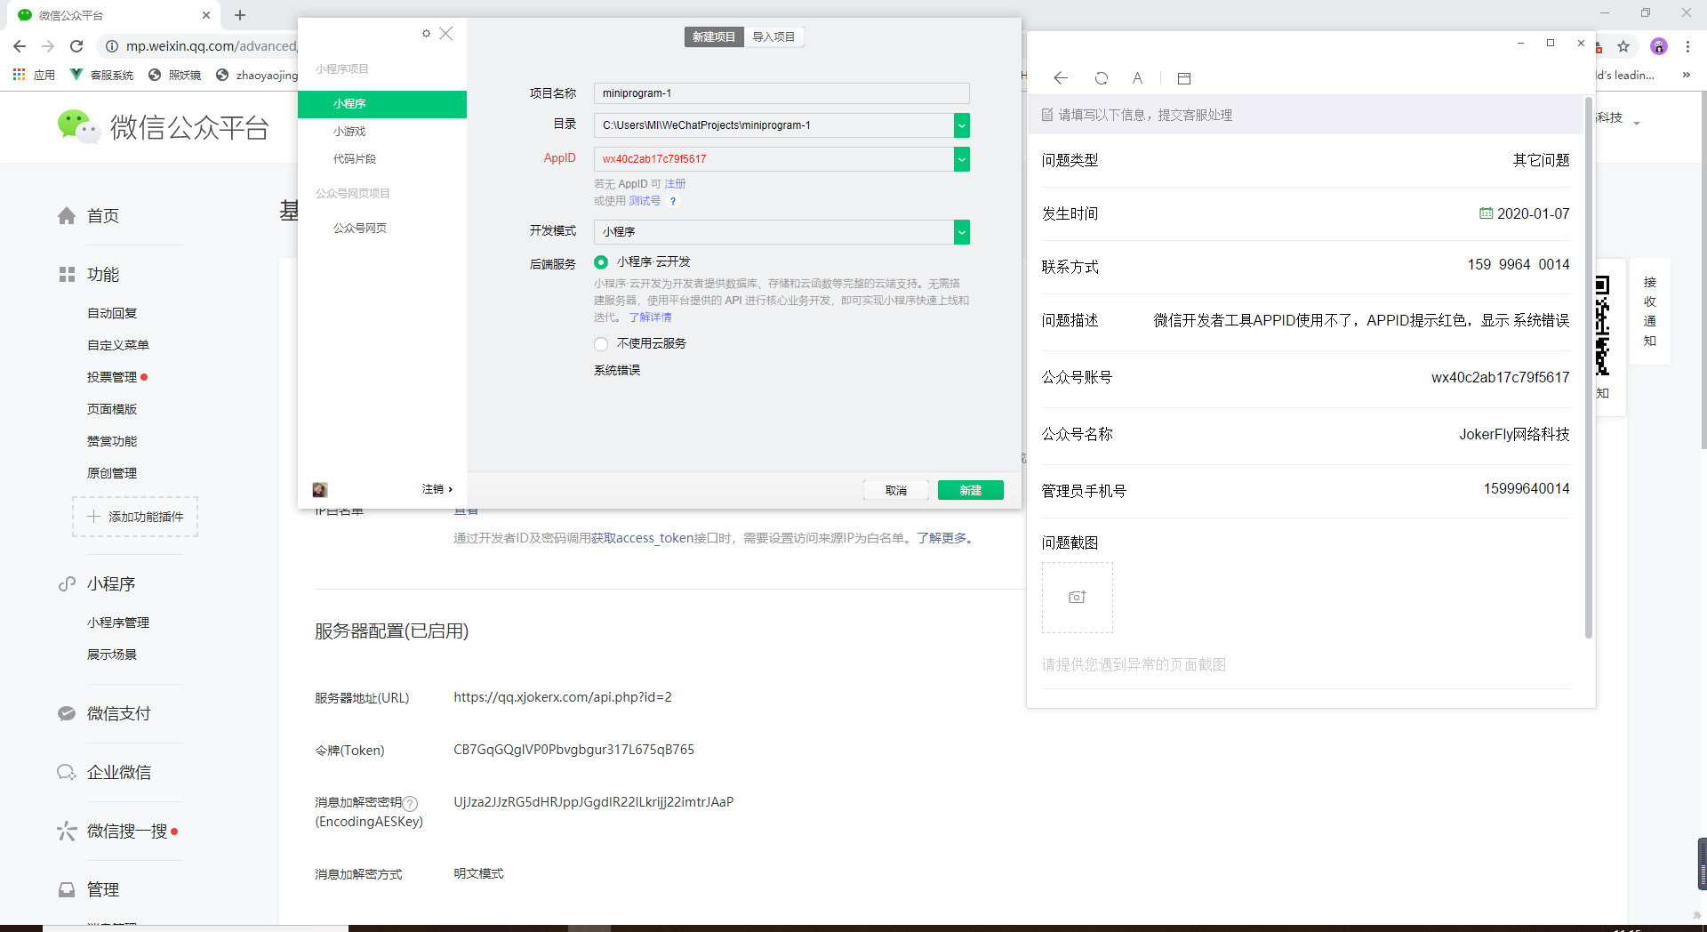1707x932 pixels.
Task: Open 自动回复 in the sidebar
Action: coord(112,313)
